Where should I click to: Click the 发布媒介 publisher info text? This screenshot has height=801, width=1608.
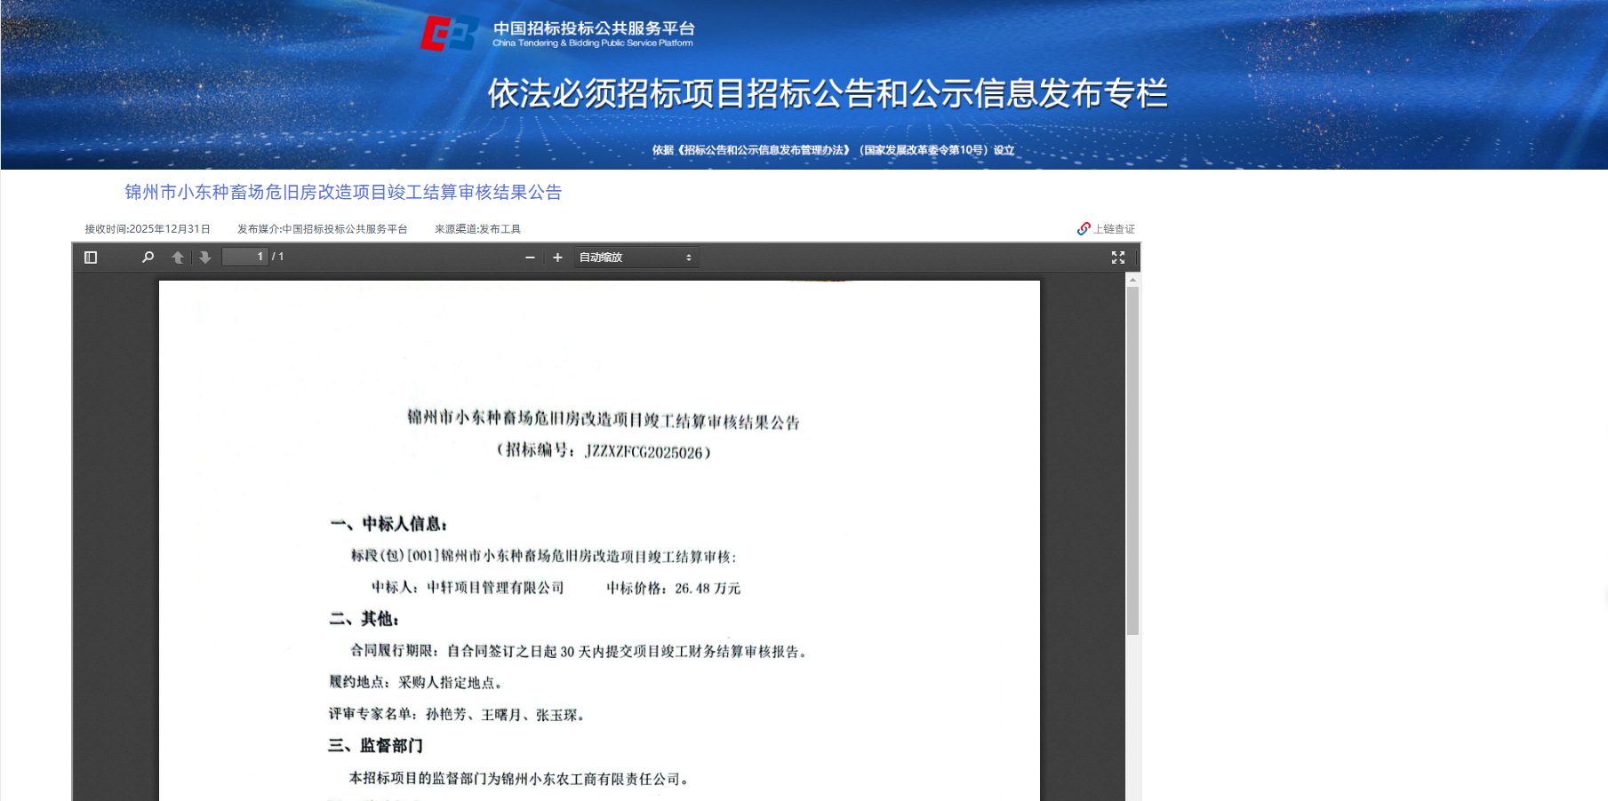click(322, 229)
